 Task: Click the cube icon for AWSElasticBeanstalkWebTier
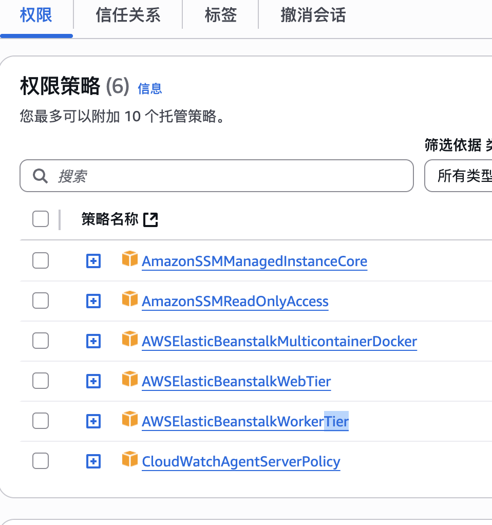point(130,379)
